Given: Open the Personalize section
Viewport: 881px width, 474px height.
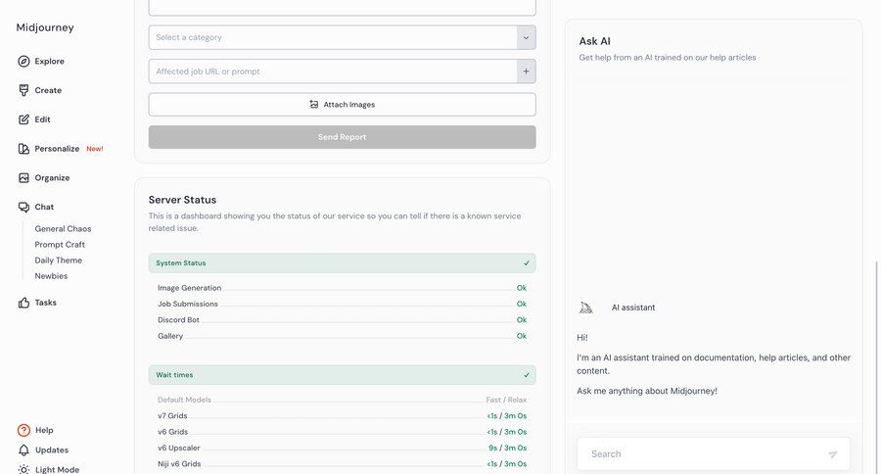Looking at the screenshot, I should click(57, 149).
